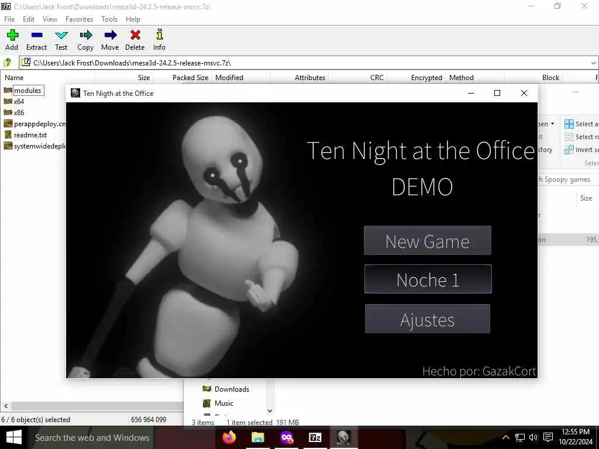Click the red Delete toolbar icon
This screenshot has height=449, width=599.
(x=135, y=40)
